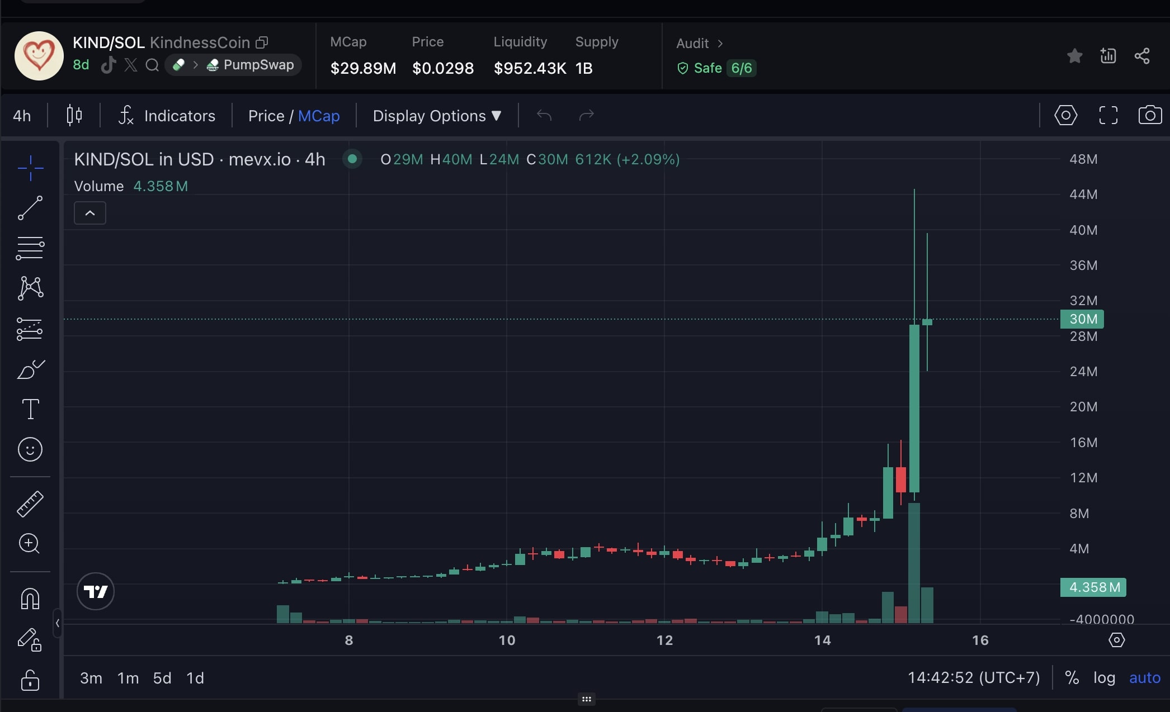Open the 4h timeframe selector
1170x712 pixels.
[x=22, y=116]
